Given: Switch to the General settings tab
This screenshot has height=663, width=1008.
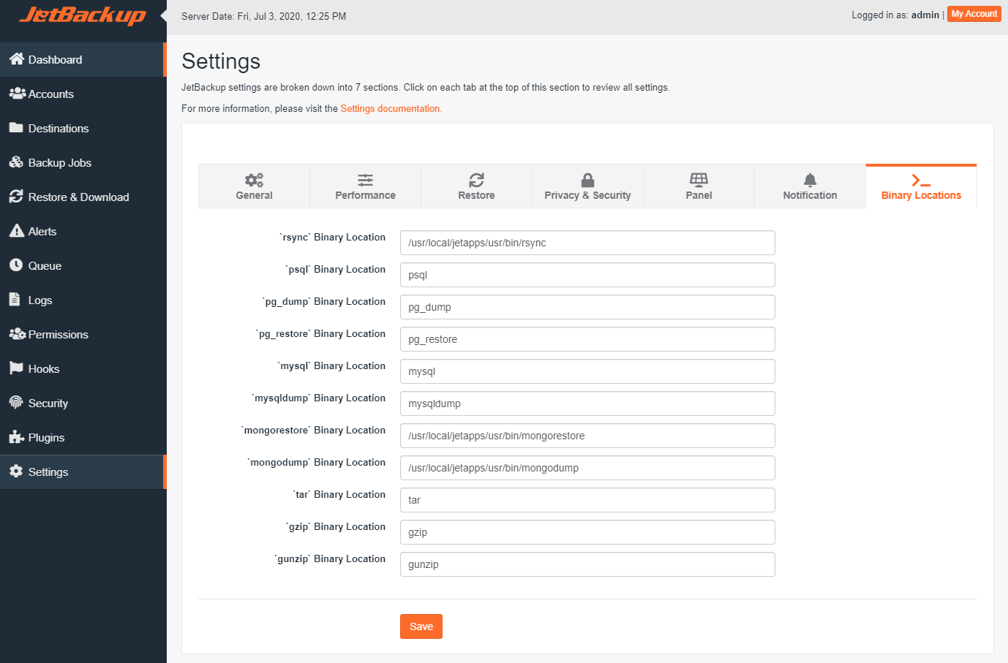Looking at the screenshot, I should pyautogui.click(x=254, y=186).
